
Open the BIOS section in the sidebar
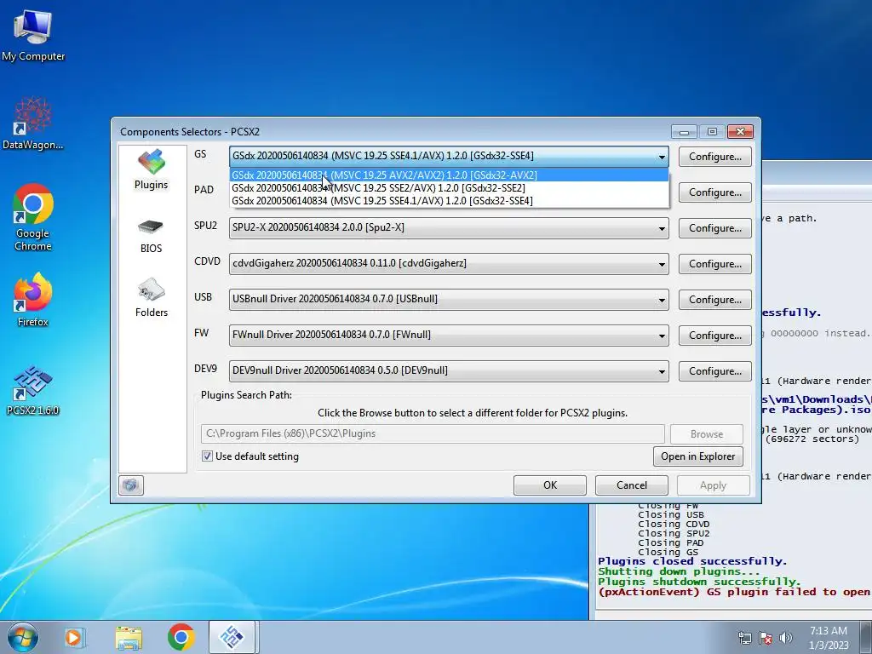pyautogui.click(x=152, y=237)
